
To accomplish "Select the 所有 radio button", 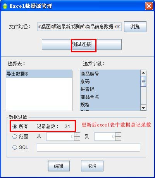I will point(15,127).
